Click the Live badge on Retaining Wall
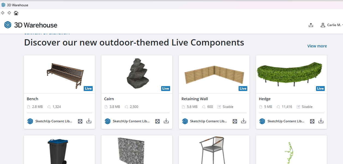Screen dimensions: 343x164 click(243, 89)
